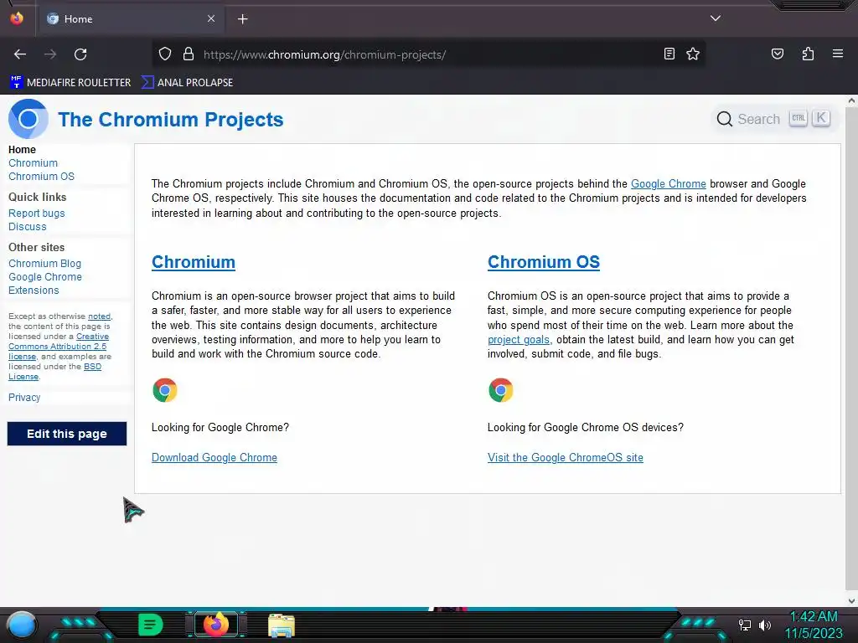Click the taskbar clock and date
Screen dimensions: 858x643
(814, 625)
